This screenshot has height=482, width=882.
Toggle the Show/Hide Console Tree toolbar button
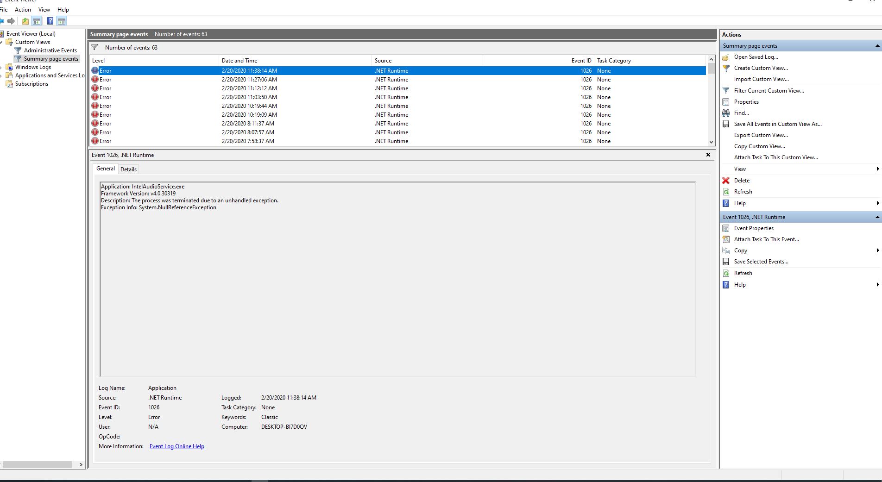click(x=37, y=21)
